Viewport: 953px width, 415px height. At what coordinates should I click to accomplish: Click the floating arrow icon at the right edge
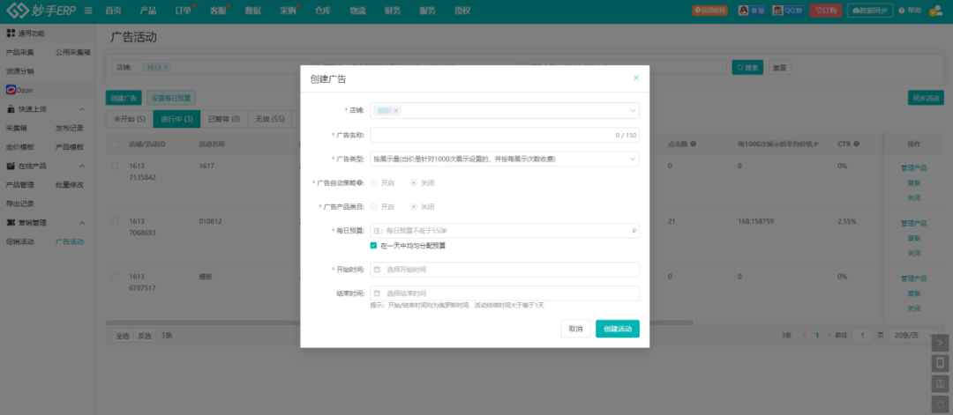(940, 343)
